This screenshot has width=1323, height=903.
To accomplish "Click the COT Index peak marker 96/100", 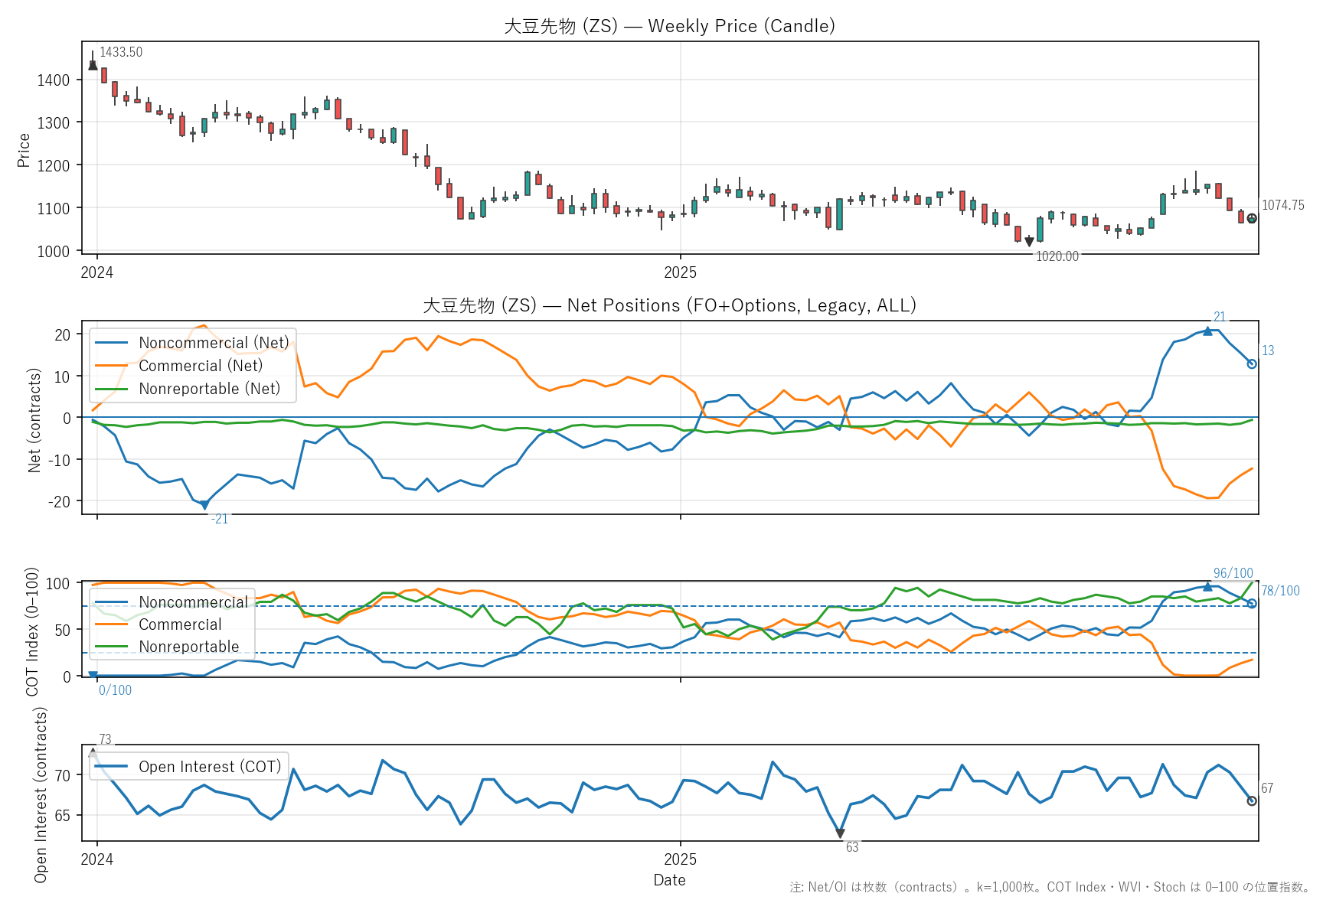I will [x=1207, y=587].
